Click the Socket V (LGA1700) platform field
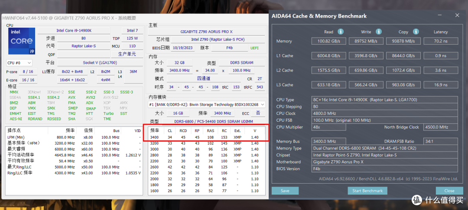The image size is (468, 210). [100, 63]
